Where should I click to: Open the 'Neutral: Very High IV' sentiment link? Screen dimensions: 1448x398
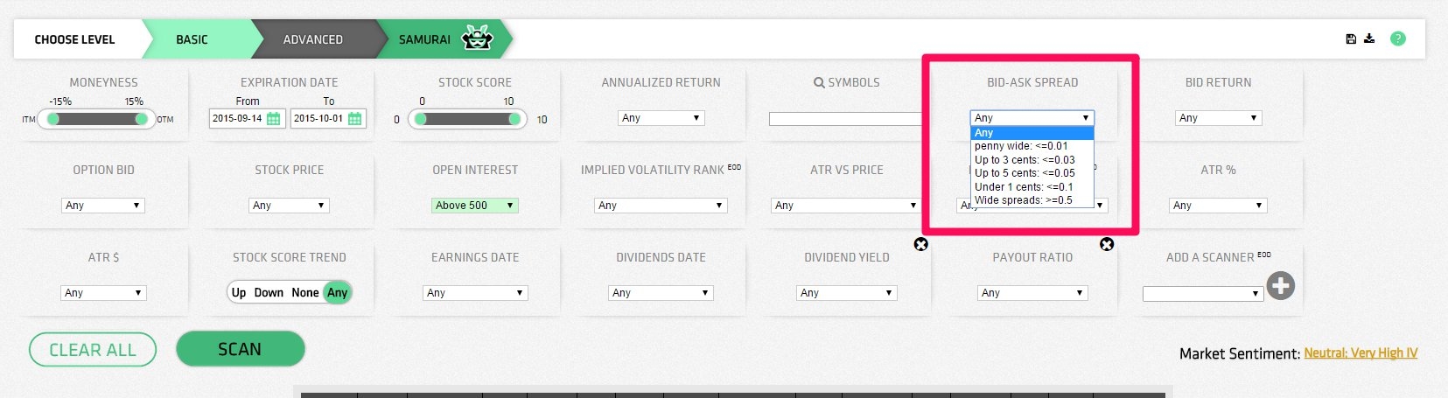point(1361,353)
